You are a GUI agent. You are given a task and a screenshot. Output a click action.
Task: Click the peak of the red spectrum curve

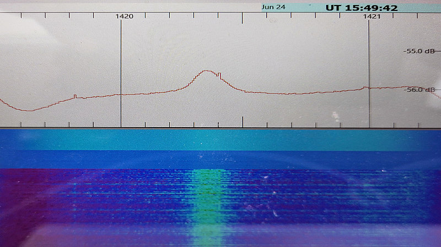pos(207,70)
